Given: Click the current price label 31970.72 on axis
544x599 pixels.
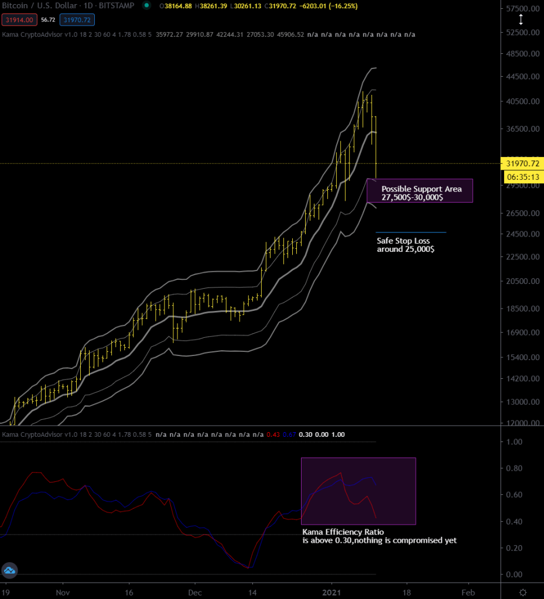Looking at the screenshot, I should (x=522, y=163).
